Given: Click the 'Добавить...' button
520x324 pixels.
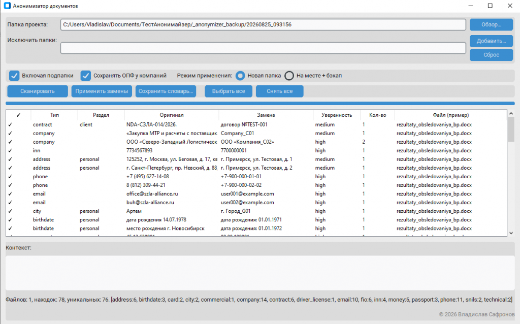Looking at the screenshot, I should pyautogui.click(x=491, y=41).
